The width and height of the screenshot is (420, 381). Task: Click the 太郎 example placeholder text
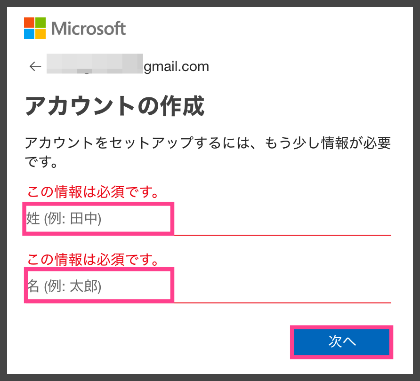(x=84, y=286)
